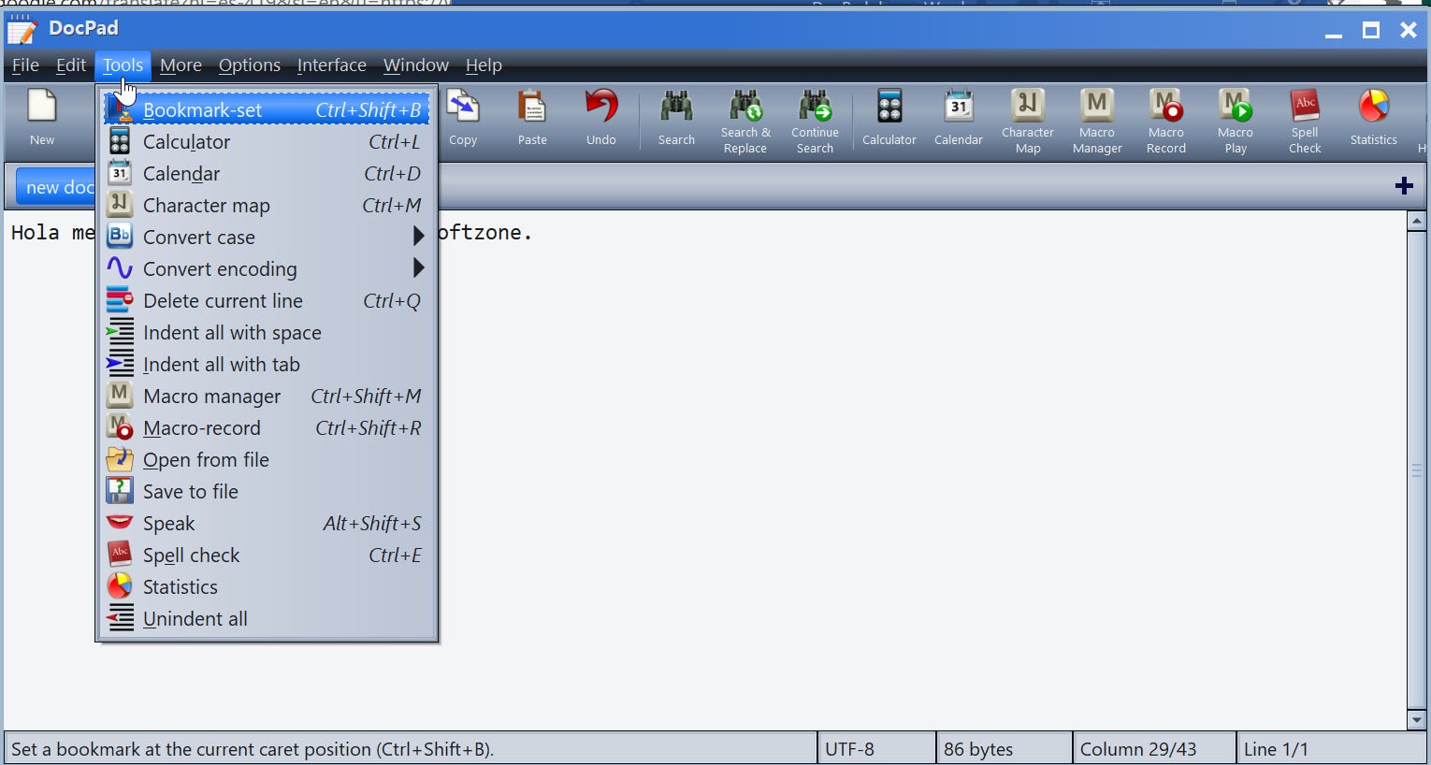Open the Edit menu
1431x765 pixels.
(71, 65)
